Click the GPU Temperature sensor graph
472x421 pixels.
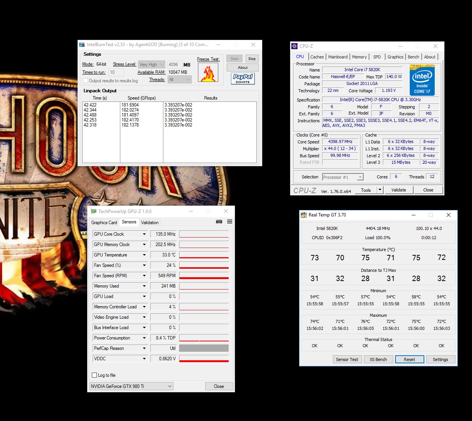[x=204, y=255]
